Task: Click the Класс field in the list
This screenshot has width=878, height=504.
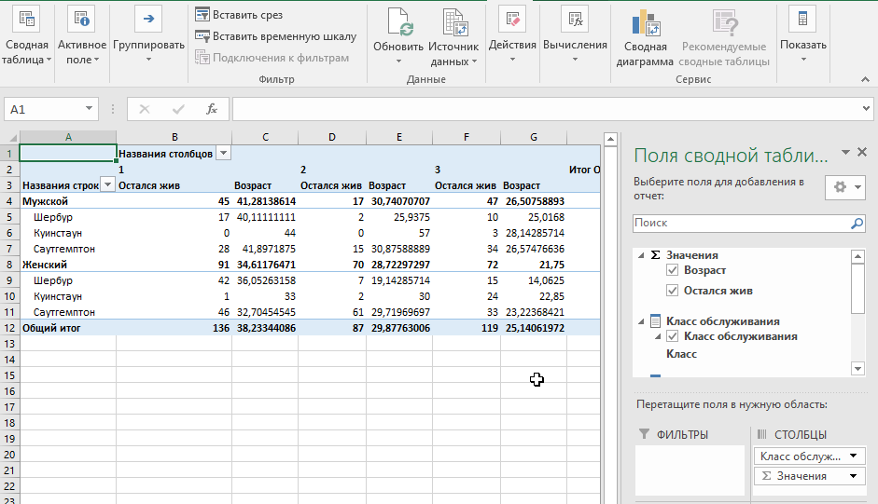Action: coord(681,354)
